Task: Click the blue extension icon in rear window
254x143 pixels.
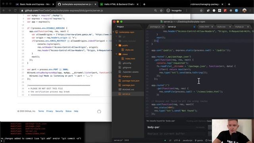Action: 237,11
